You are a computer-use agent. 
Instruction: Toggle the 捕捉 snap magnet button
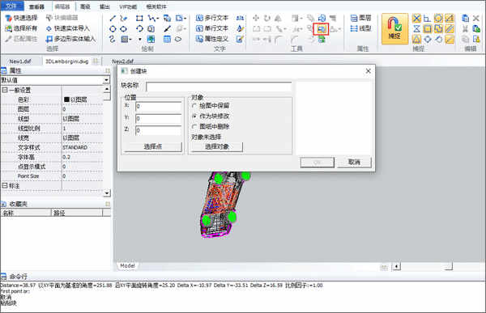click(x=394, y=28)
